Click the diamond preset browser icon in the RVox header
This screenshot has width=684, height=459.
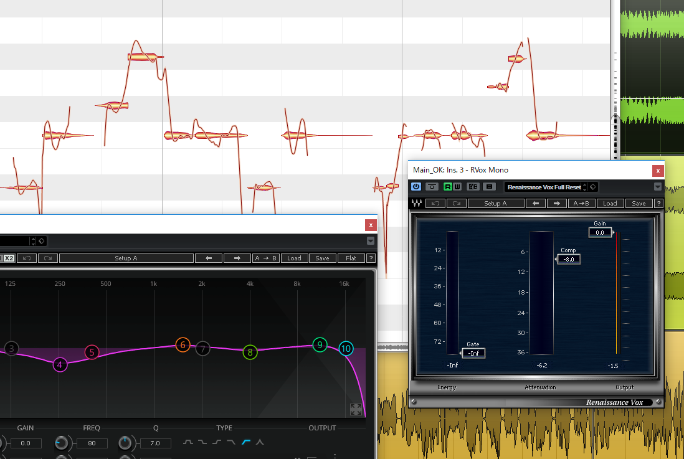(x=593, y=187)
